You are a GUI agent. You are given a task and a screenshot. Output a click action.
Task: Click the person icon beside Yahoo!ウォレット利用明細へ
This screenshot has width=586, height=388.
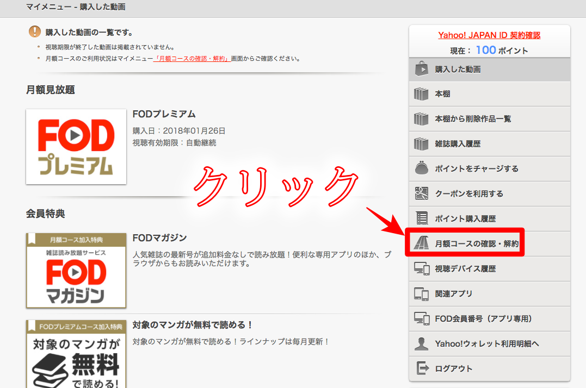(x=422, y=343)
